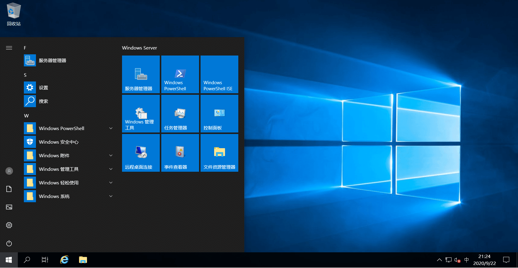Open the clock showing 21:24

coord(484,260)
